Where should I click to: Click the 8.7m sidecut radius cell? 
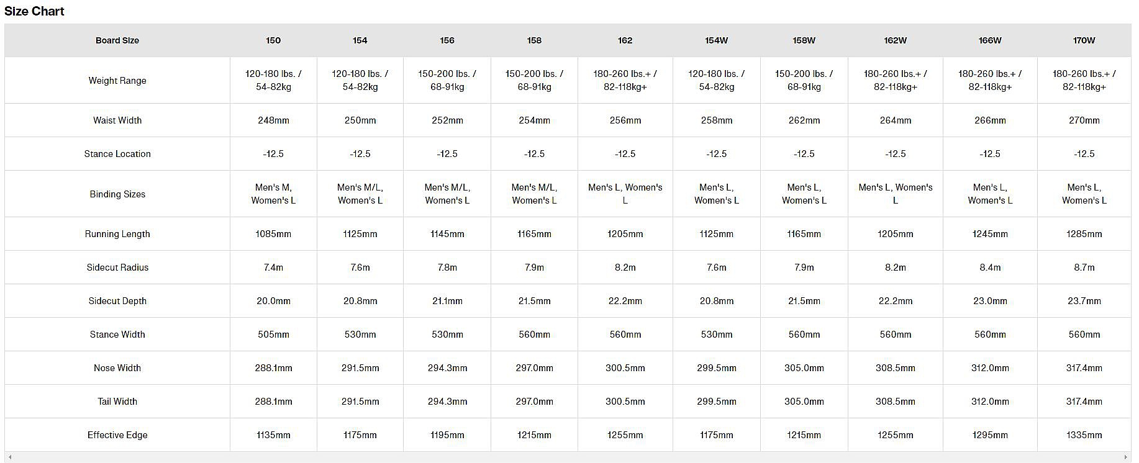coord(1084,267)
